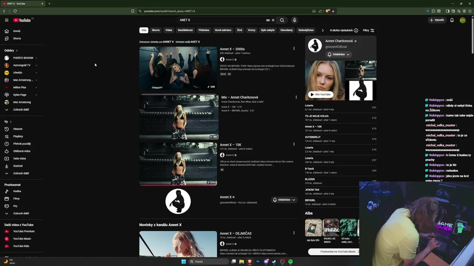Expand Zobrazit další below Stažené
Screen dimensions: 474x266
tap(21, 173)
